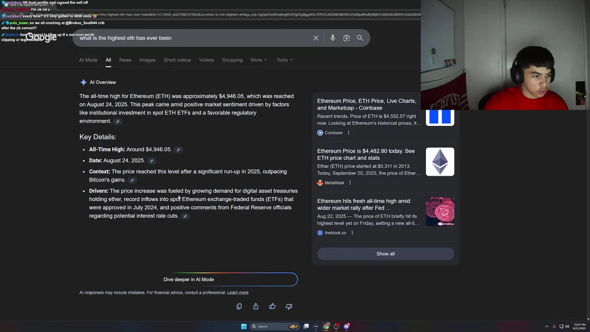Click the volume icon in system tray
Image resolution: width=590 pixels, height=332 pixels.
567,326
